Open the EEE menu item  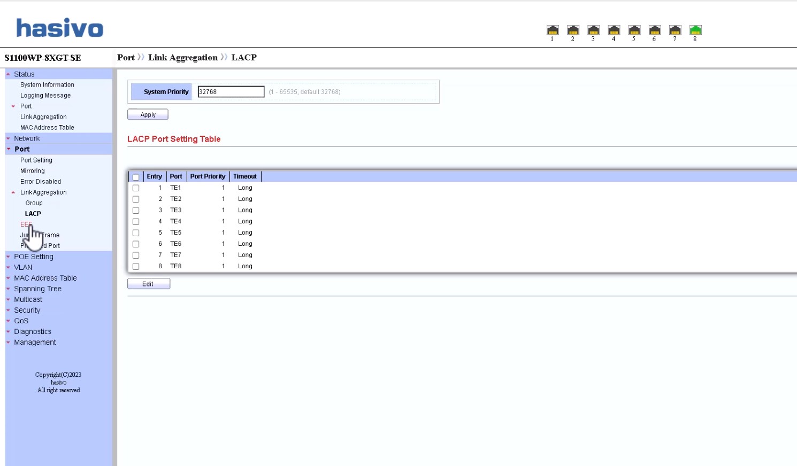click(26, 224)
